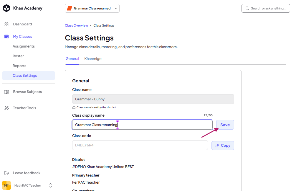This screenshot has width=291, height=191.
Task: Follow the Class Overview breadcrumb link
Action: (77, 25)
